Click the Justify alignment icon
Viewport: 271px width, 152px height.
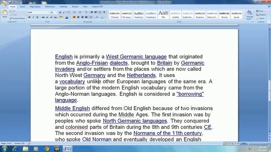tap(86, 17)
